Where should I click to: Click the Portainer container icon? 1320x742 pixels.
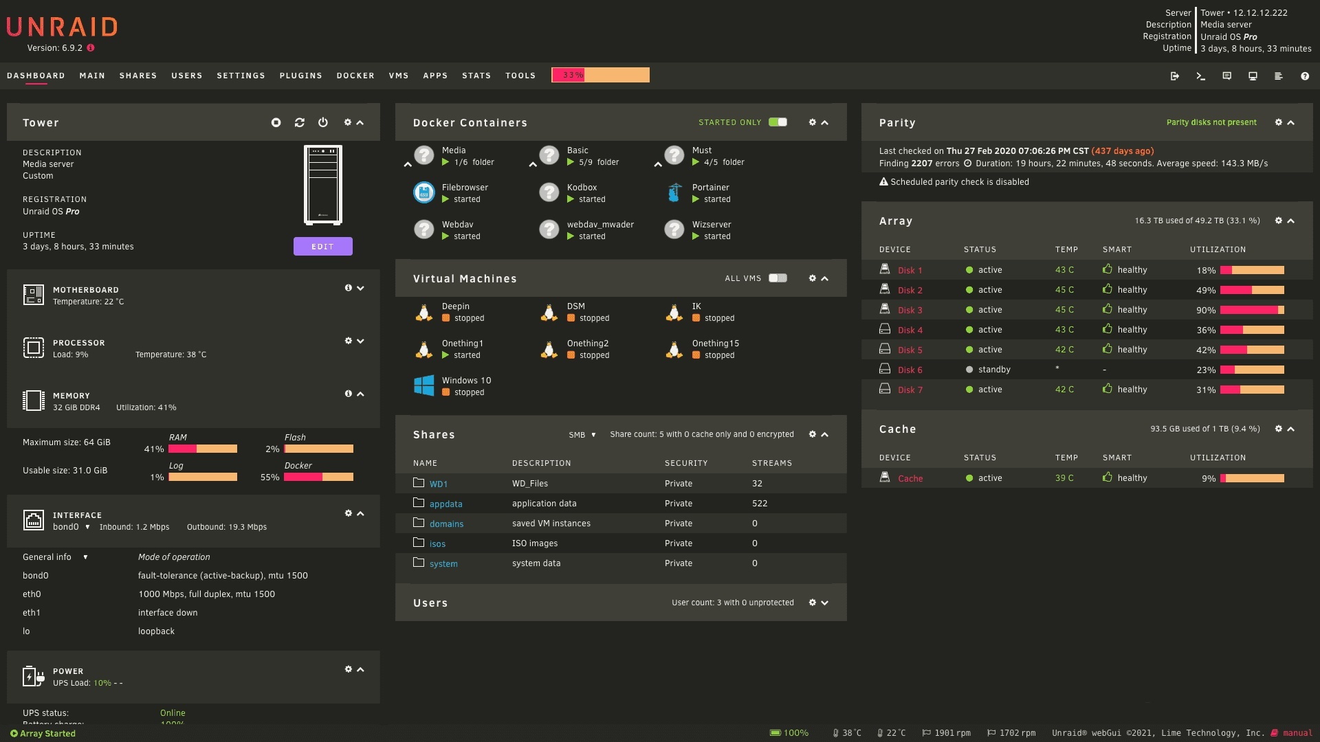(x=674, y=193)
